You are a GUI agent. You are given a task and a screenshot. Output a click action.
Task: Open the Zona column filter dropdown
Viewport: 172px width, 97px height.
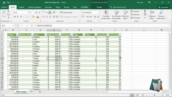coord(46,35)
